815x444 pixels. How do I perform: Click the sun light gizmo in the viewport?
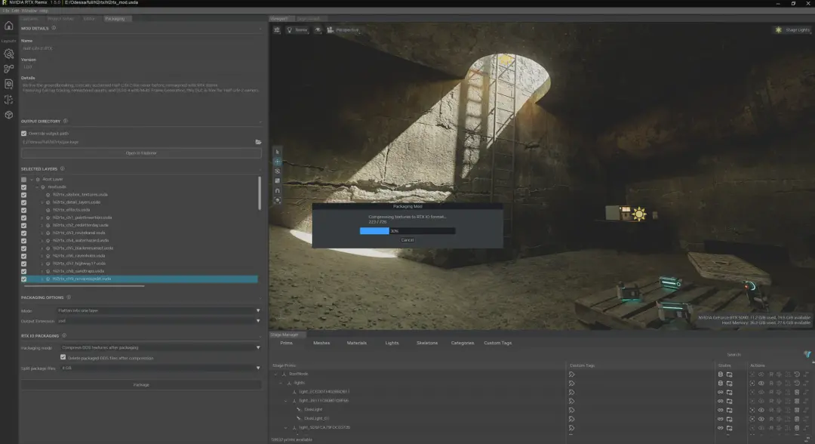click(x=639, y=214)
